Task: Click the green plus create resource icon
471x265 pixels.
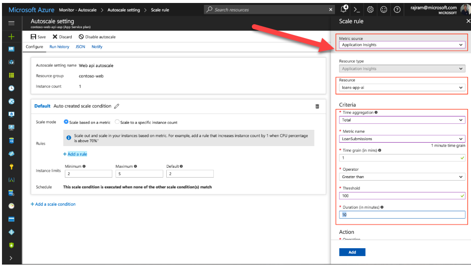Action: (x=11, y=37)
